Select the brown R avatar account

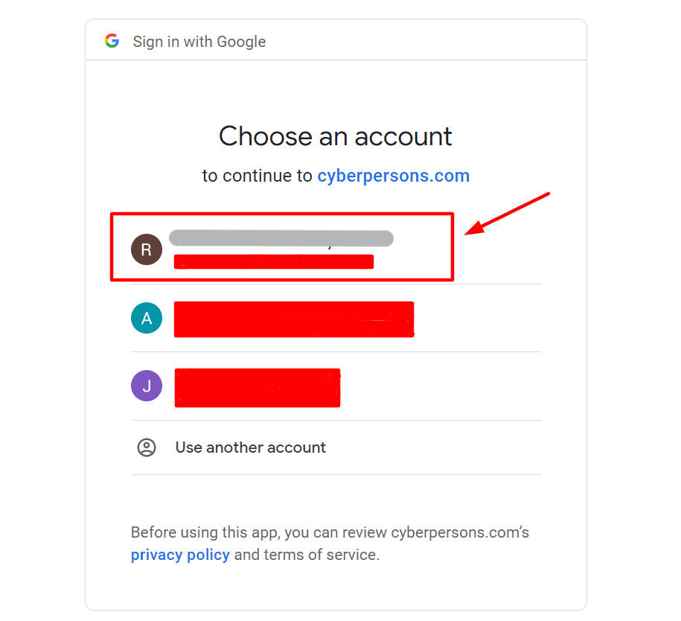[147, 249]
